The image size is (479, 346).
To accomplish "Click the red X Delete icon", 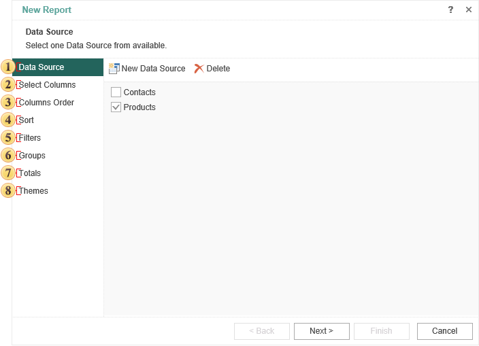I will (x=199, y=68).
